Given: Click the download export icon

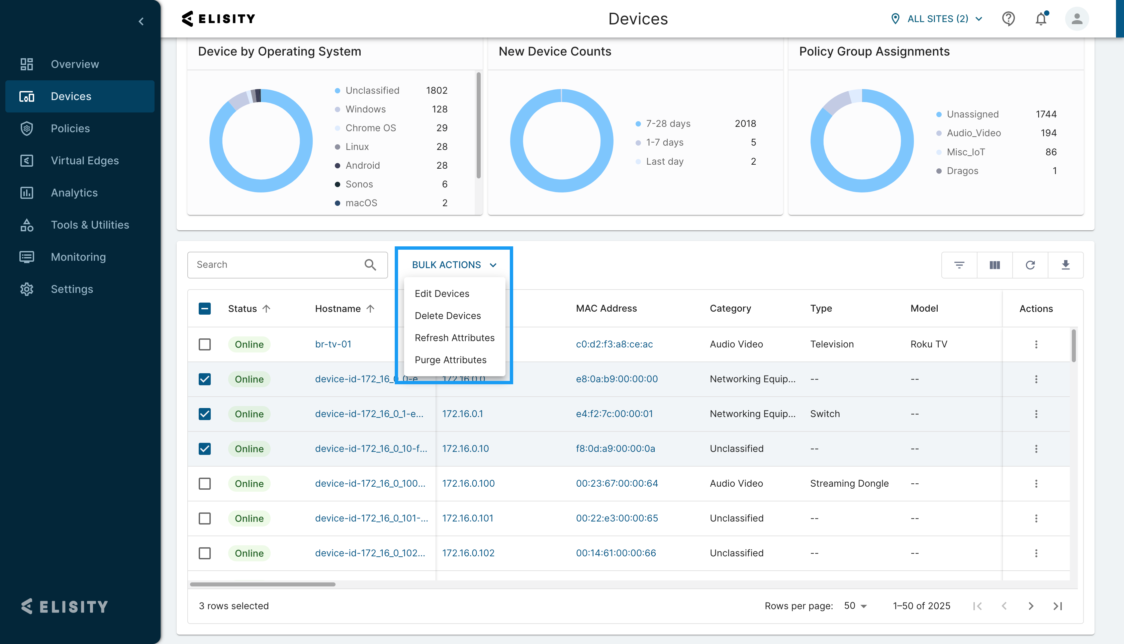Looking at the screenshot, I should pos(1065,265).
